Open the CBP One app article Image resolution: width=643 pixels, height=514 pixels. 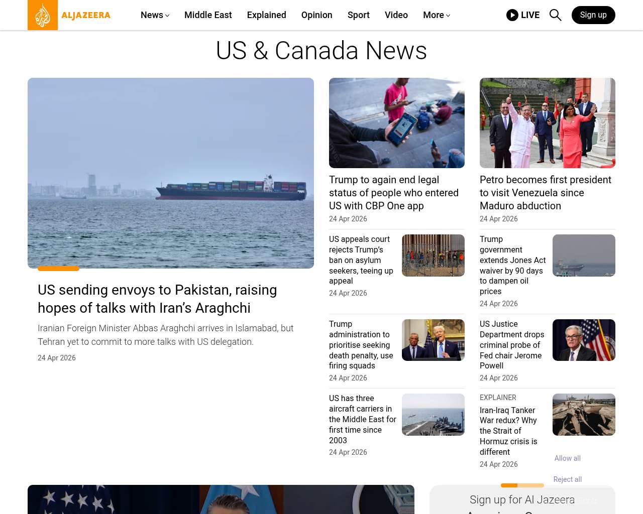(x=393, y=193)
